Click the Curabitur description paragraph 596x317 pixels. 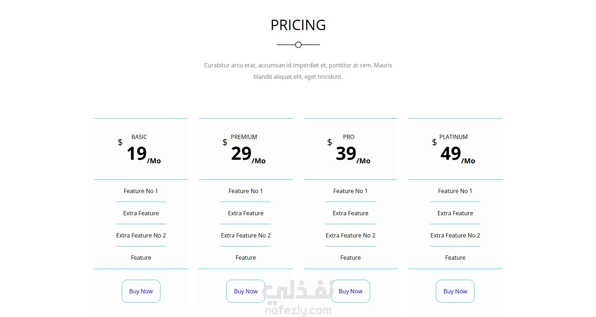298,71
